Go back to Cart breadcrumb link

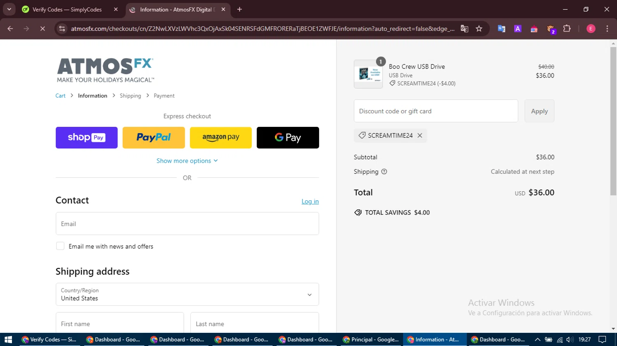click(60, 96)
